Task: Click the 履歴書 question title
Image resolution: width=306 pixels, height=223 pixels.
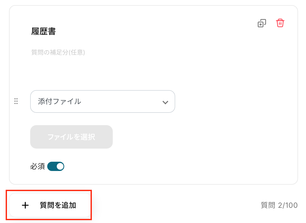Action: click(x=44, y=31)
